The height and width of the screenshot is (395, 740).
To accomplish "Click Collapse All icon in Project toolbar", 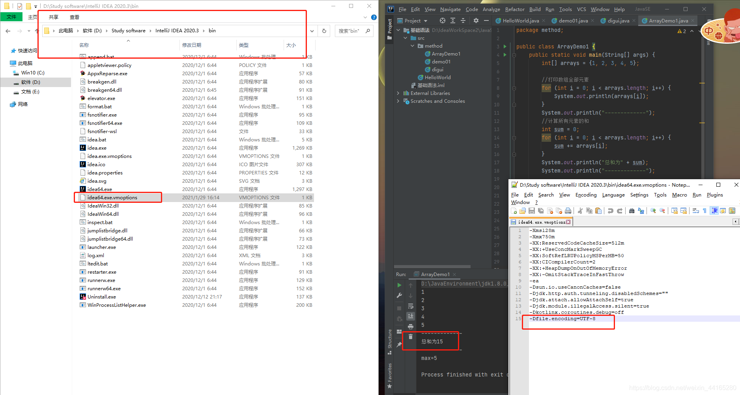I will point(463,20).
